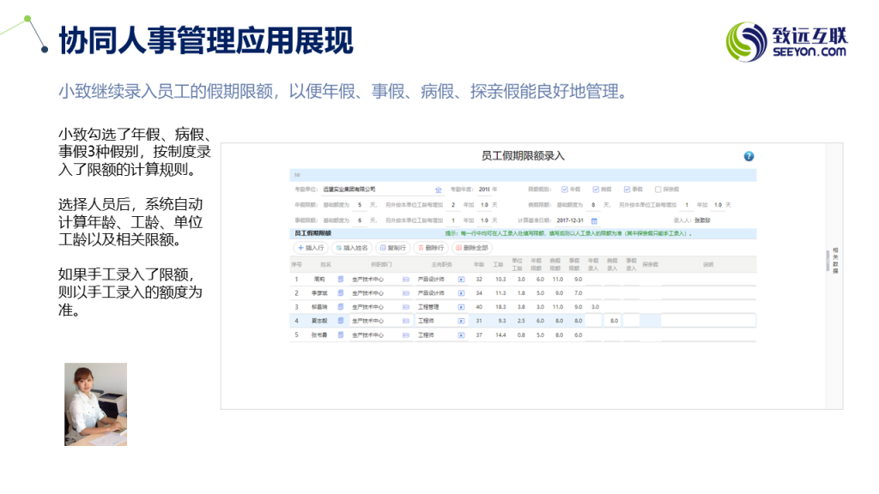
Task: Click the person picker icon in row 4
Action: (x=340, y=320)
